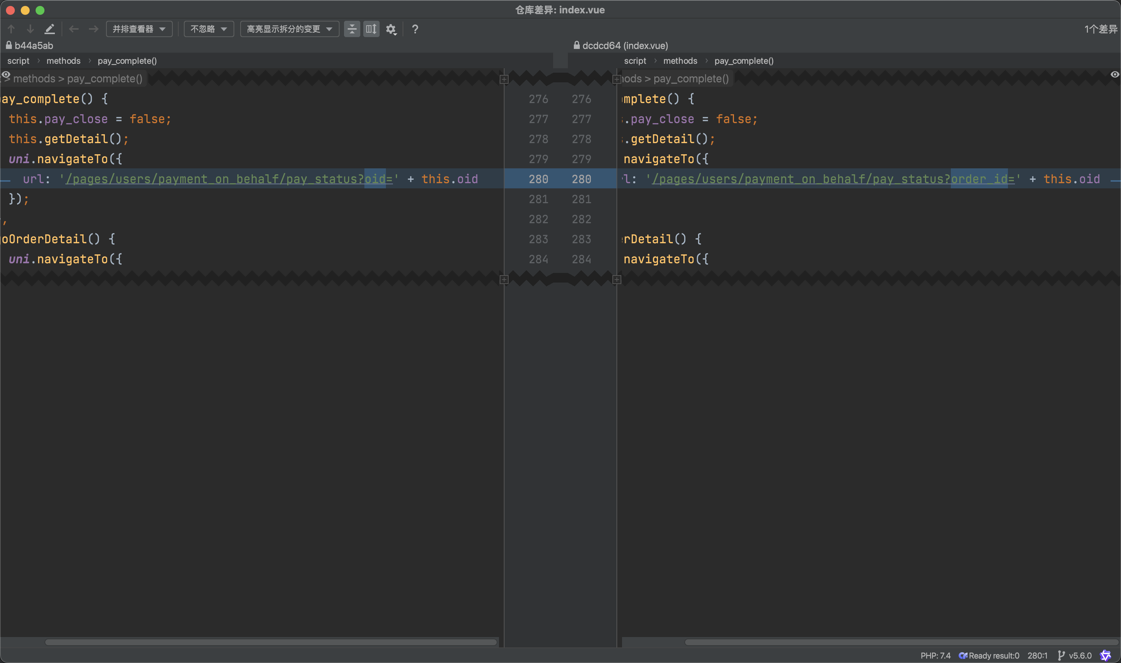The height and width of the screenshot is (663, 1121).
Task: Toggle collapse unchanged fragments
Action: pyautogui.click(x=352, y=29)
